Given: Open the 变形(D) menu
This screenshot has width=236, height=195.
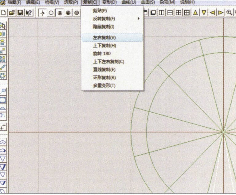Looking at the screenshot, I should click(x=109, y=2).
